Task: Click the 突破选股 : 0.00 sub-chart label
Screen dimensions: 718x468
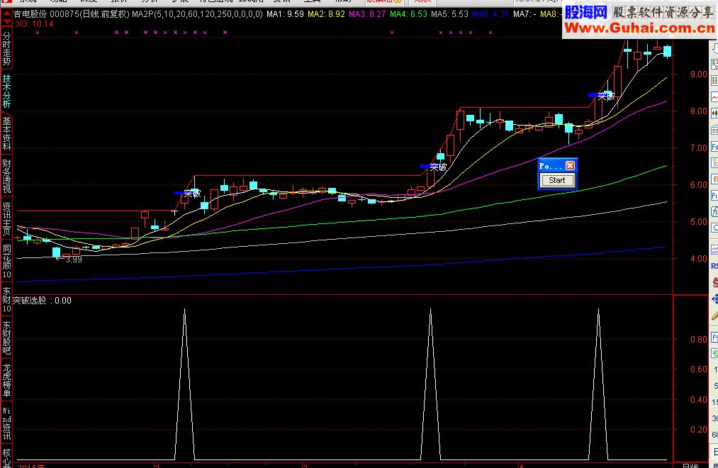Action: pos(42,301)
